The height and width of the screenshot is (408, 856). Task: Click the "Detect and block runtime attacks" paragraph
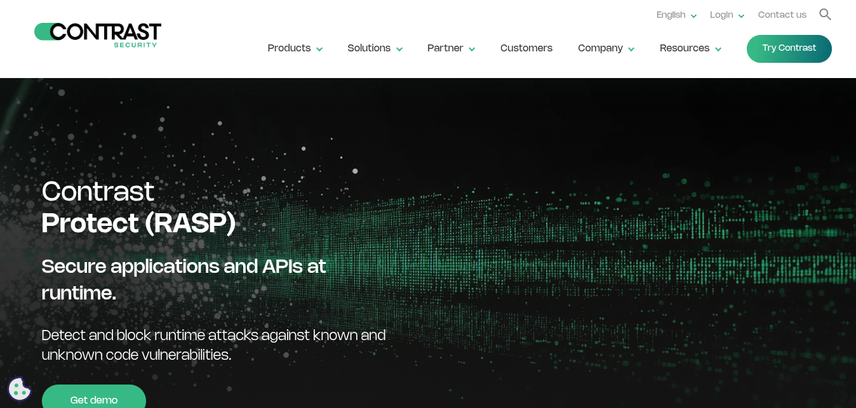coord(213,345)
